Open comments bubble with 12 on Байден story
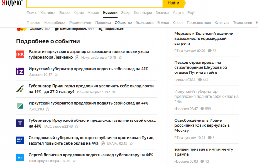 pos(202,161)
